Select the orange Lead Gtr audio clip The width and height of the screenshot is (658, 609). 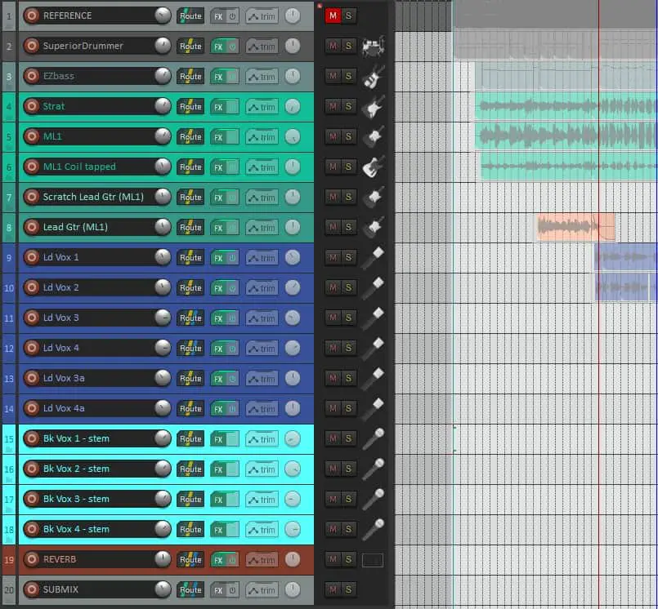[x=576, y=227]
